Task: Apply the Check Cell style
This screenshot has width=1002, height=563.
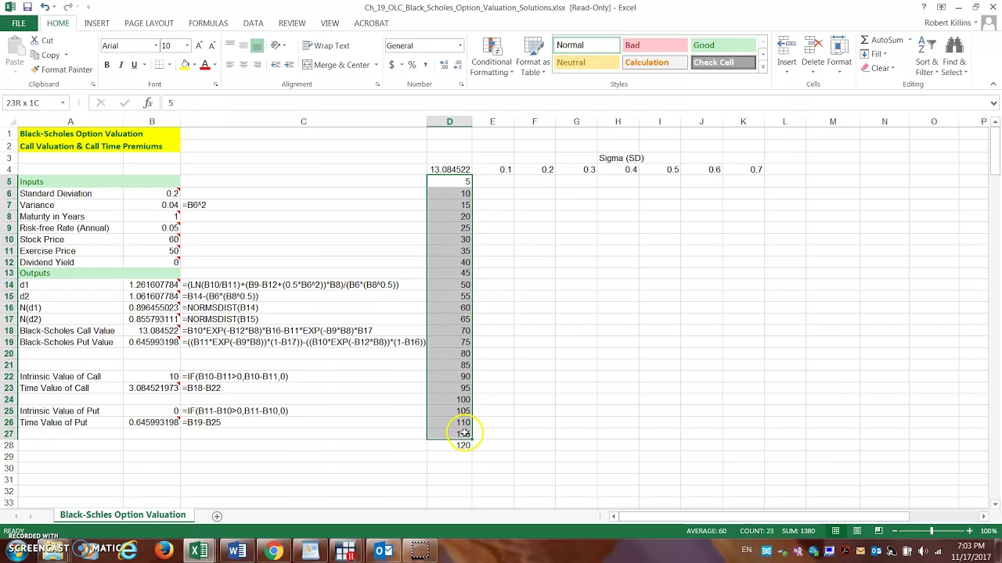Action: [723, 63]
